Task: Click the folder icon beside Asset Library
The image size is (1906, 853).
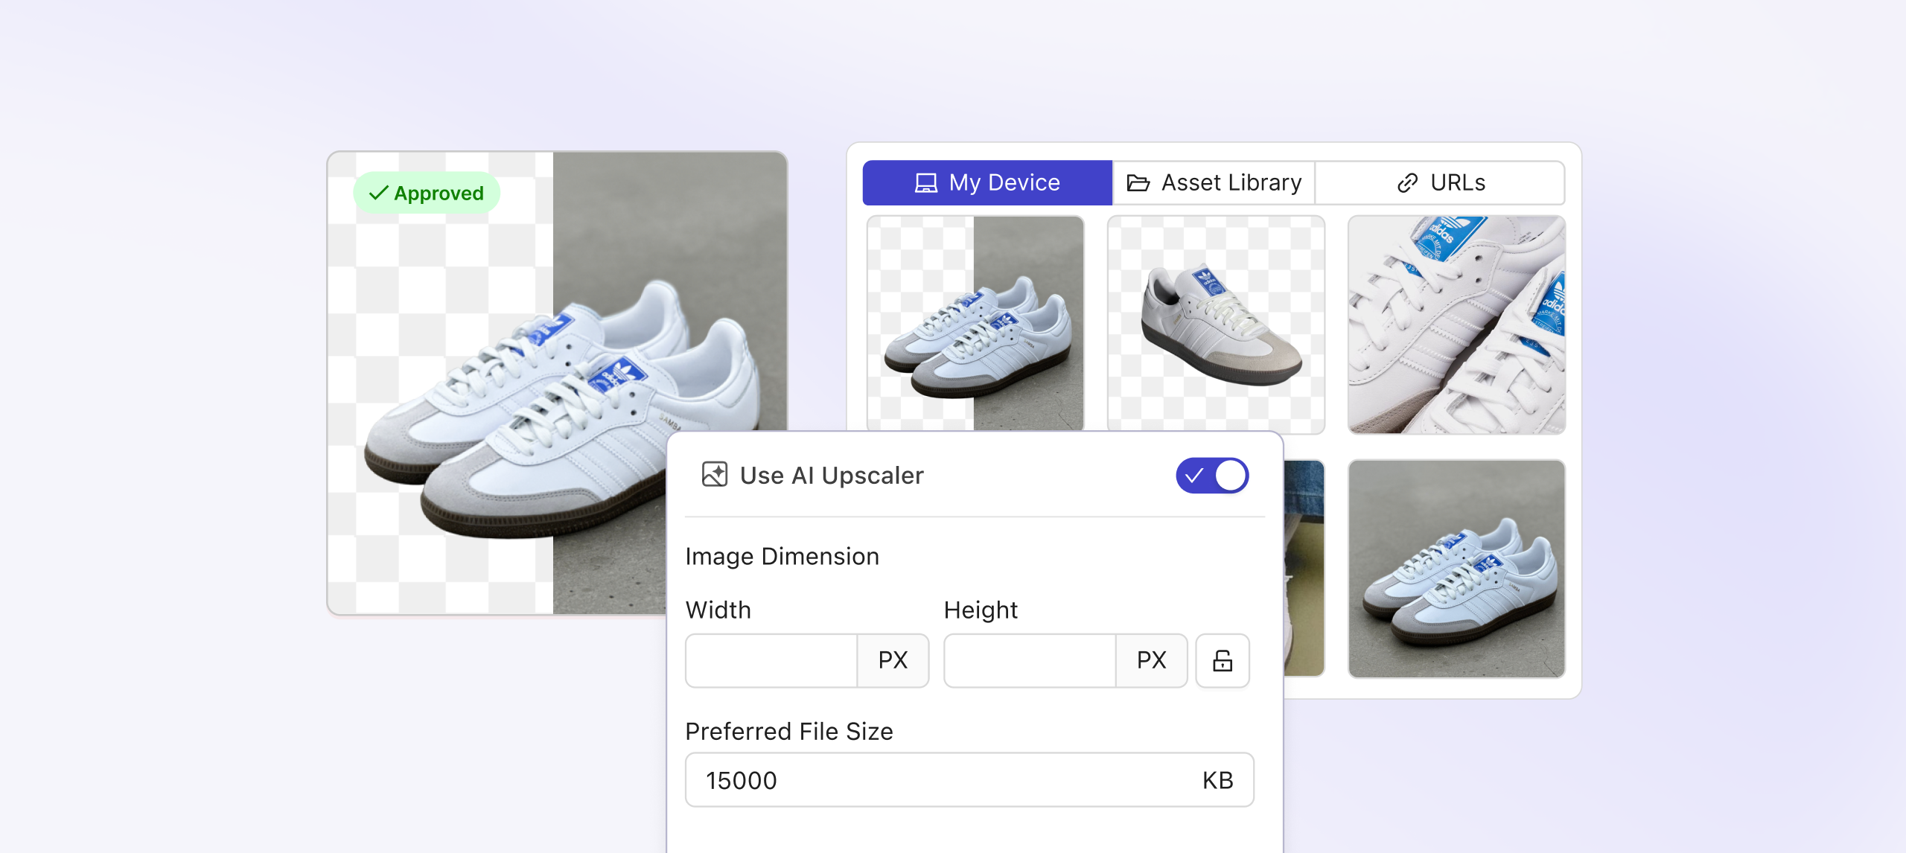Action: [x=1139, y=182]
